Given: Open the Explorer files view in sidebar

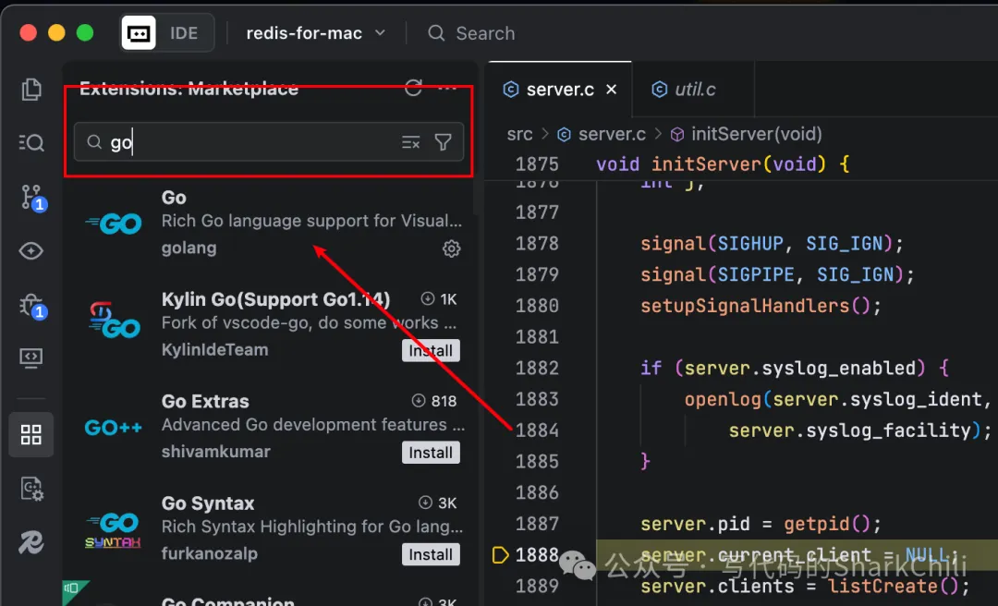Looking at the screenshot, I should tap(31, 89).
